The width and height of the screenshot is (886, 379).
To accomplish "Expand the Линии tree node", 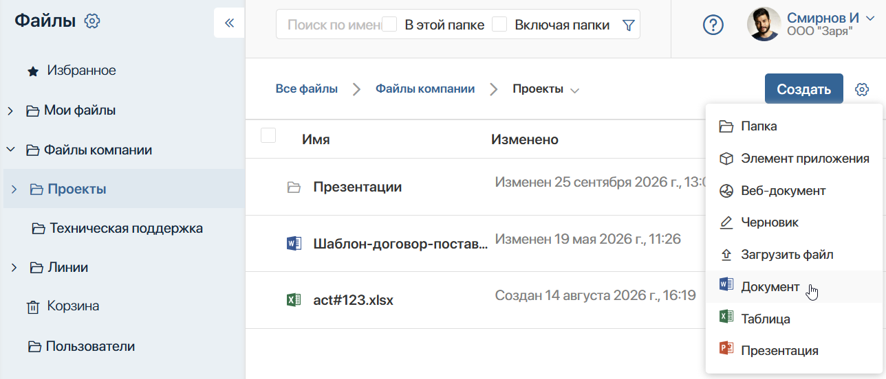I will pos(14,268).
